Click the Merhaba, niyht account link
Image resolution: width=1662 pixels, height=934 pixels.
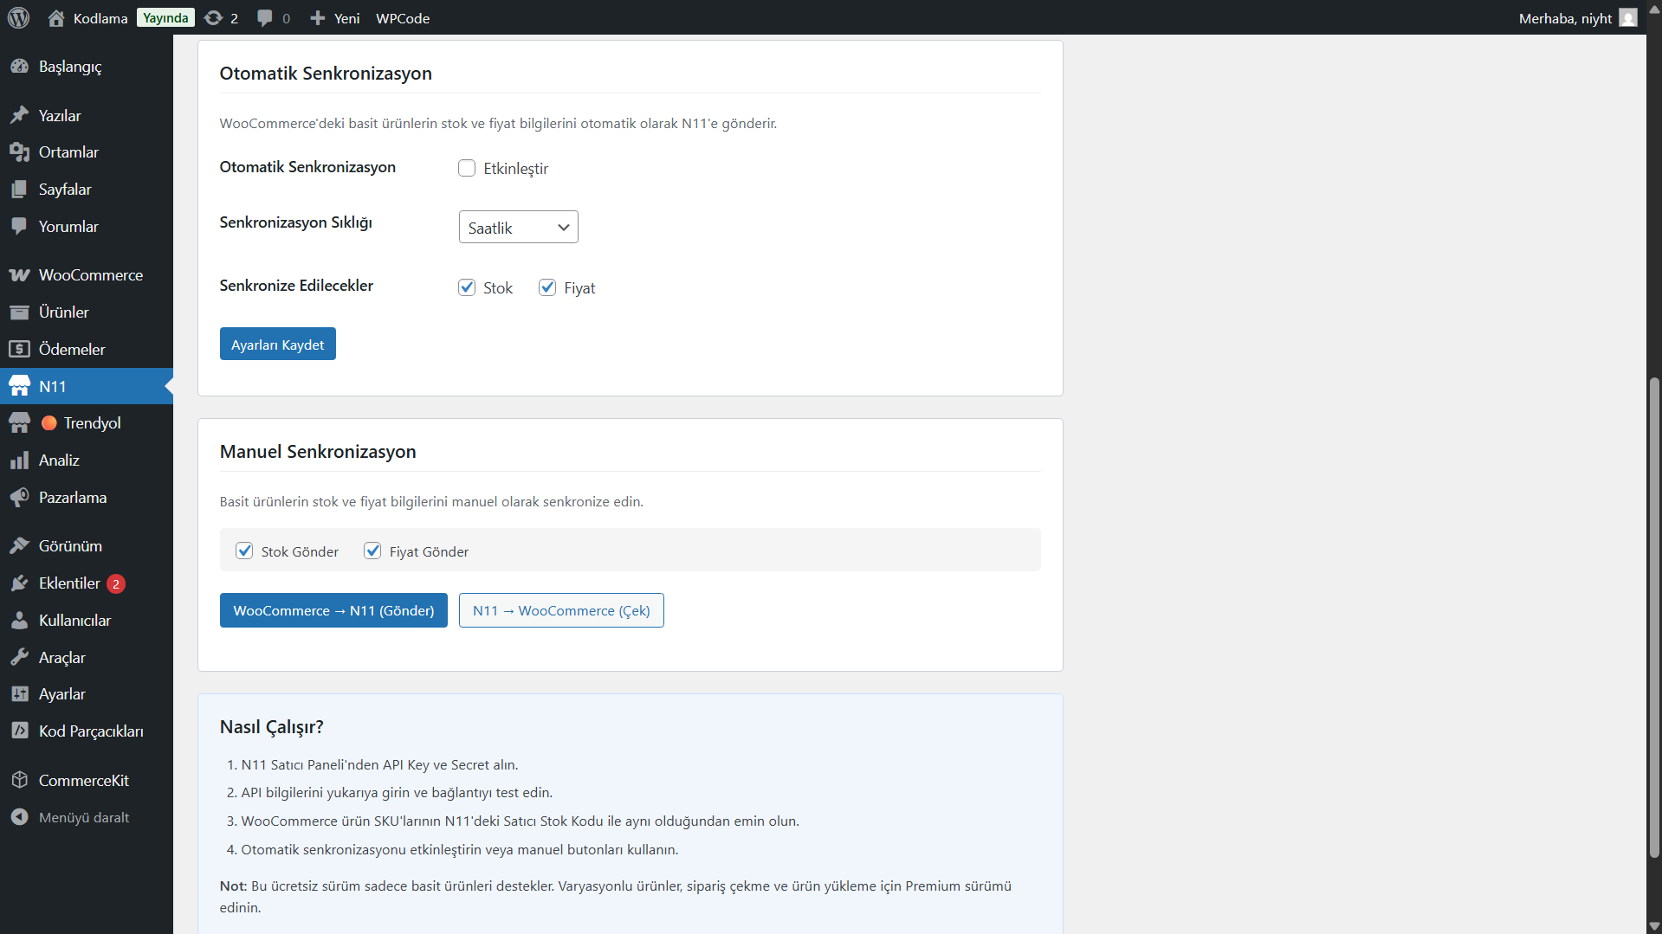1565,18
